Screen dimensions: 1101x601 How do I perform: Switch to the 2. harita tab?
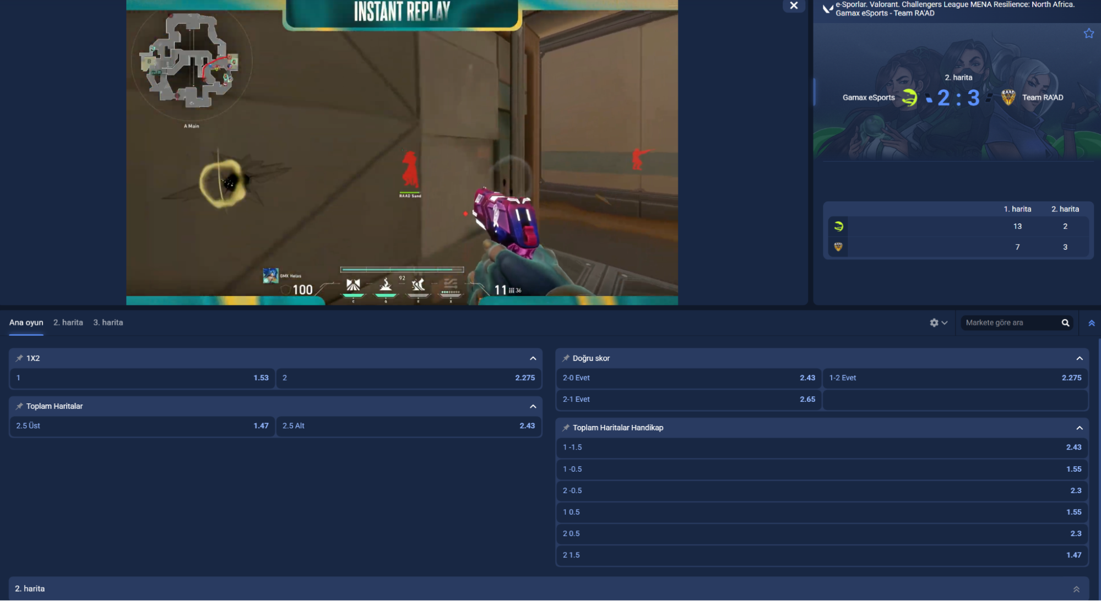coord(68,323)
